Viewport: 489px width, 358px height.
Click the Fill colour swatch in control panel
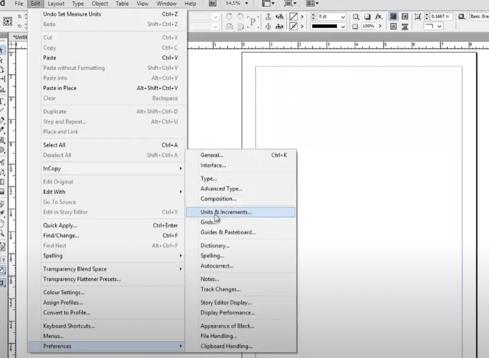point(293,17)
